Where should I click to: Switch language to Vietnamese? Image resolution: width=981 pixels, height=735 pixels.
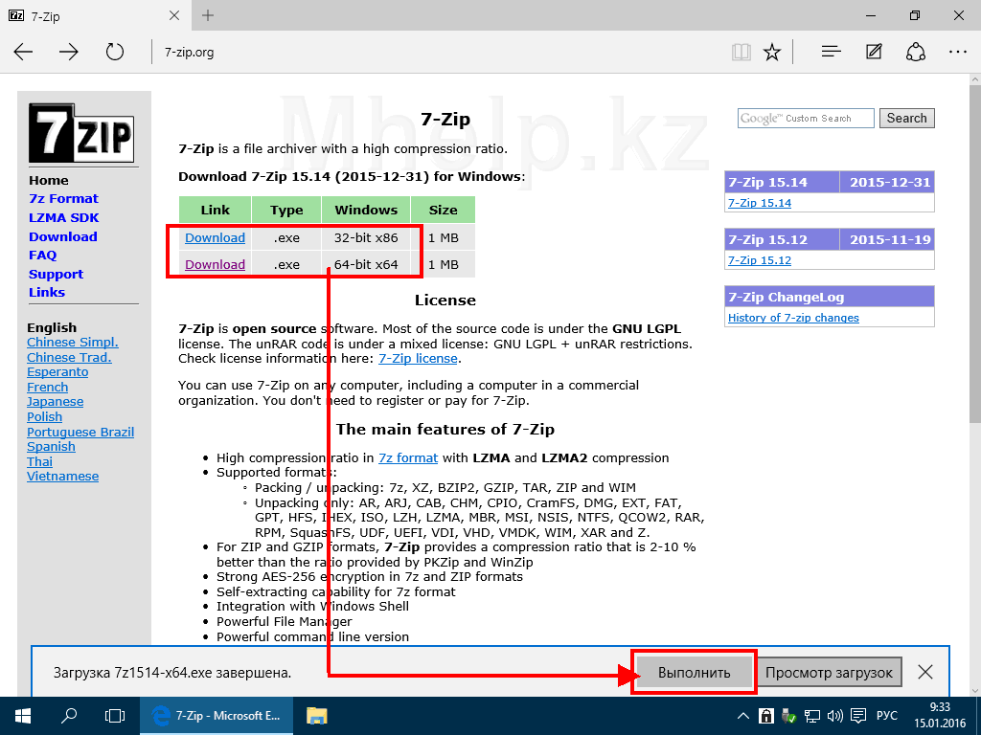tap(62, 477)
